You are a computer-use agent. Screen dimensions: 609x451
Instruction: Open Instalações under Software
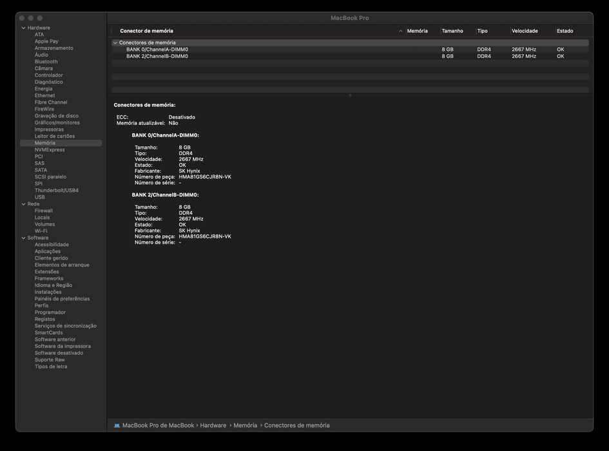[48, 292]
